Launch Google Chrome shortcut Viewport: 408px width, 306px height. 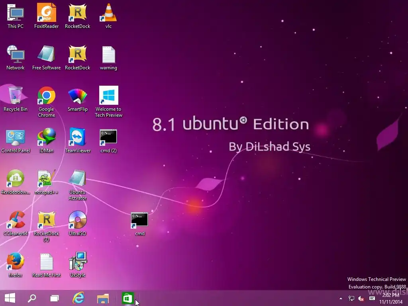[46, 102]
